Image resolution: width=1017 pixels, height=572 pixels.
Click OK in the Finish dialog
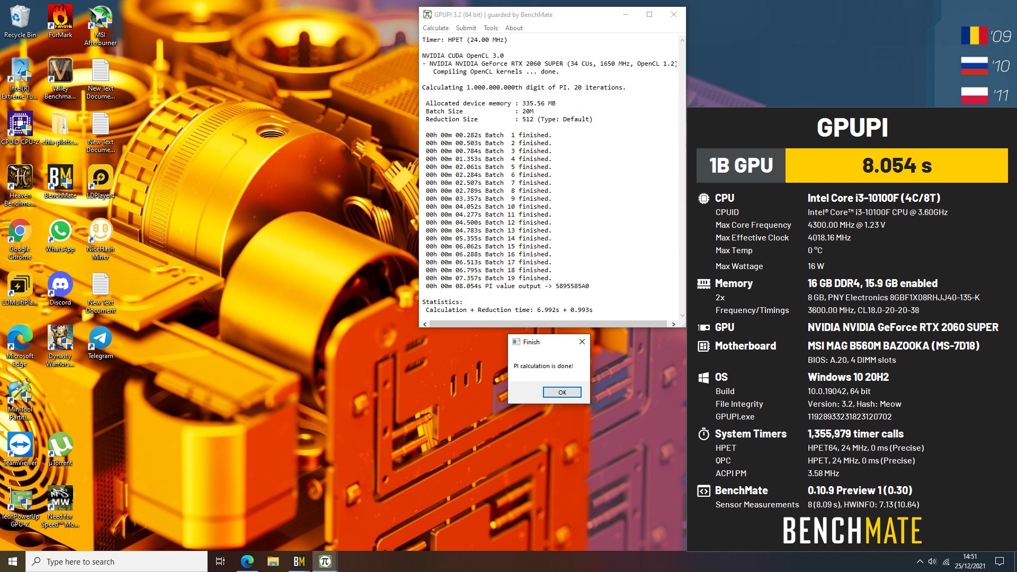[x=562, y=392]
